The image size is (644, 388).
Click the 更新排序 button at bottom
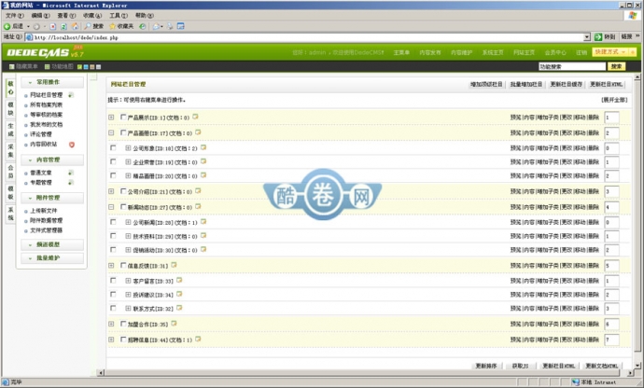pyautogui.click(x=486, y=366)
